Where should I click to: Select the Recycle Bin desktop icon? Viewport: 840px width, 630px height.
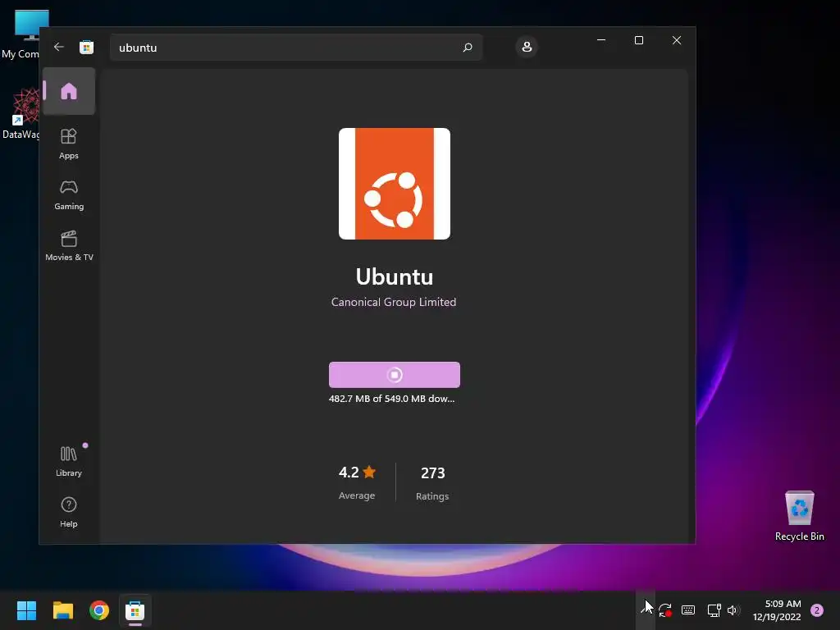pyautogui.click(x=799, y=515)
